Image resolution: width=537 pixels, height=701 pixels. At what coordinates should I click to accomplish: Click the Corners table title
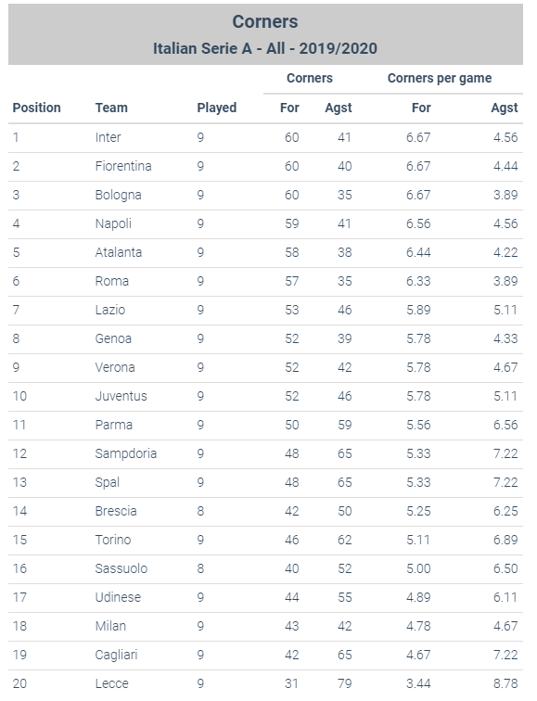click(x=265, y=22)
